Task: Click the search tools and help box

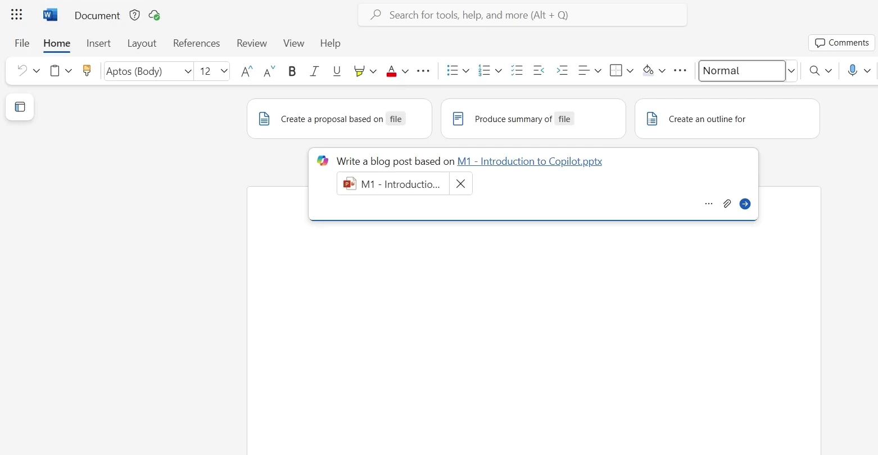Action: click(522, 15)
